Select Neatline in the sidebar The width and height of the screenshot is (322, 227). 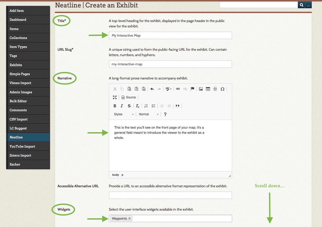coord(28,137)
